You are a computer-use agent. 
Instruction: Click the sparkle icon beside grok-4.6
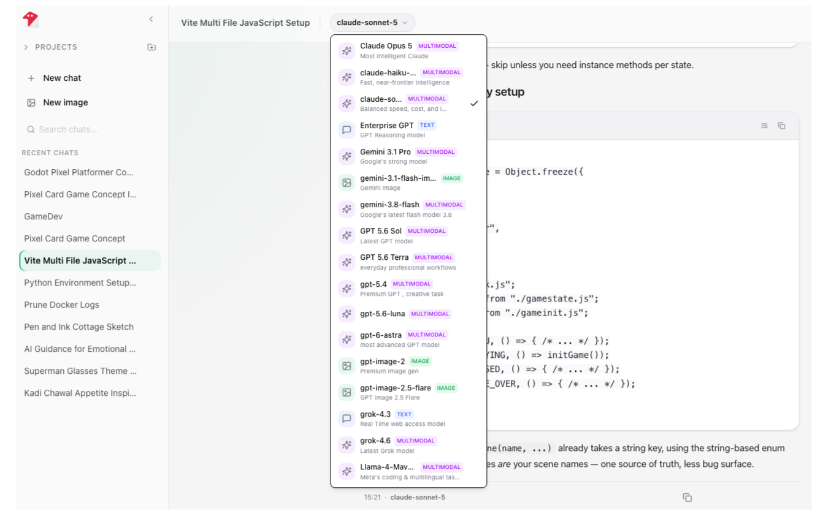click(x=347, y=445)
